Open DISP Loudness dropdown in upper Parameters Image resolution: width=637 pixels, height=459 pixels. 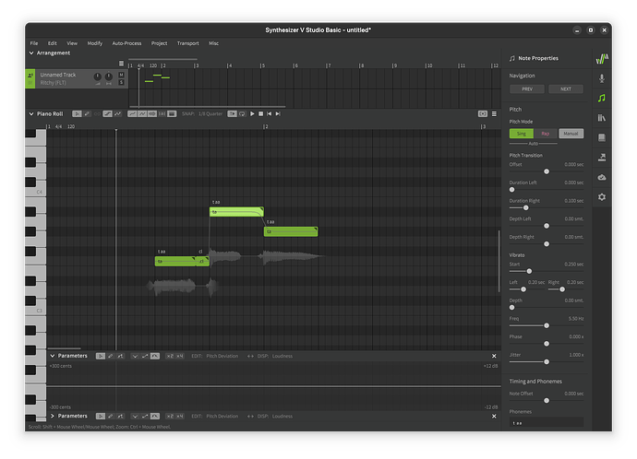pyautogui.click(x=282, y=356)
